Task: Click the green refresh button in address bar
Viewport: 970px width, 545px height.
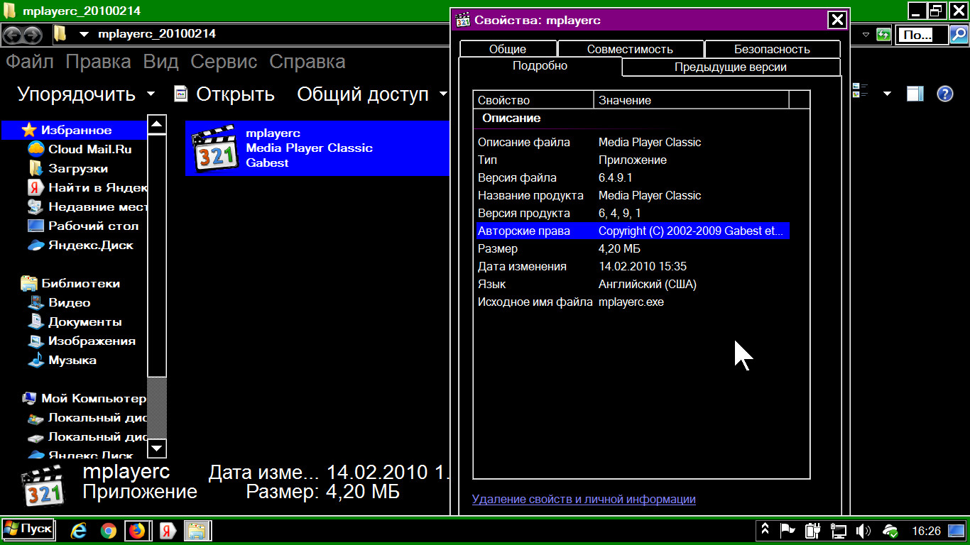Action: point(883,34)
